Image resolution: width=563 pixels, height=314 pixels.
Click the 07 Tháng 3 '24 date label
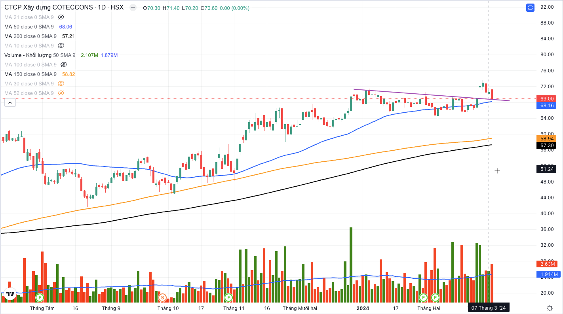(488, 308)
